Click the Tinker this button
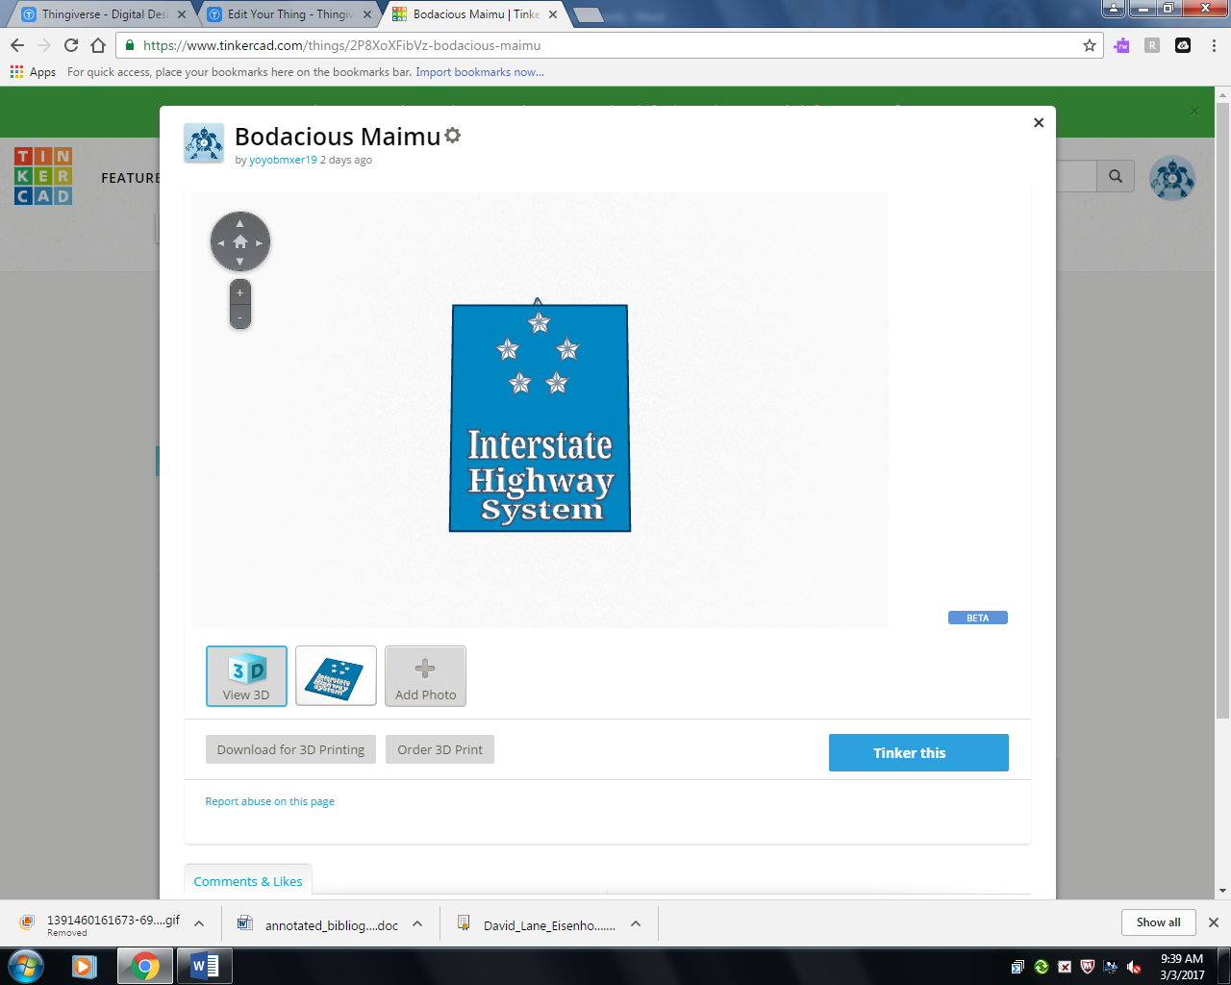Image resolution: width=1231 pixels, height=985 pixels. (918, 752)
